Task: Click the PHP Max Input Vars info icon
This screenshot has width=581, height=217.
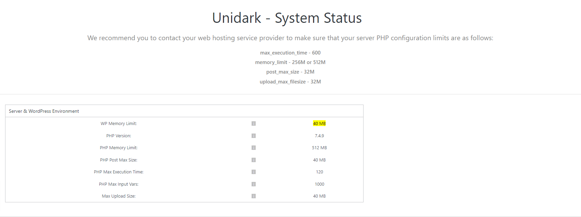Action: pos(254,184)
